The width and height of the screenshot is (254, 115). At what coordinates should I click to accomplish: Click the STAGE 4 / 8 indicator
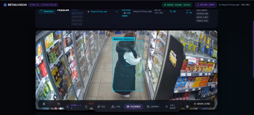(77, 106)
